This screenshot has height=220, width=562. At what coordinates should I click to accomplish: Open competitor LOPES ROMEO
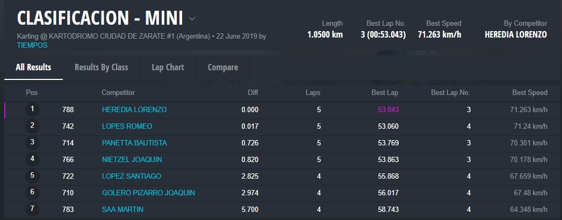click(127, 126)
